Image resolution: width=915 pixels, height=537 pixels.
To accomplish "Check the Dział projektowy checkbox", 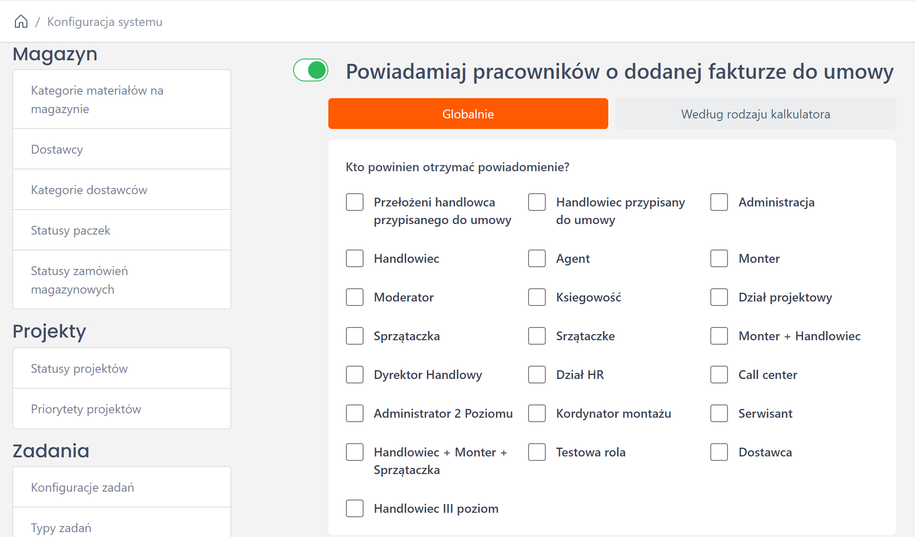I will pos(719,298).
